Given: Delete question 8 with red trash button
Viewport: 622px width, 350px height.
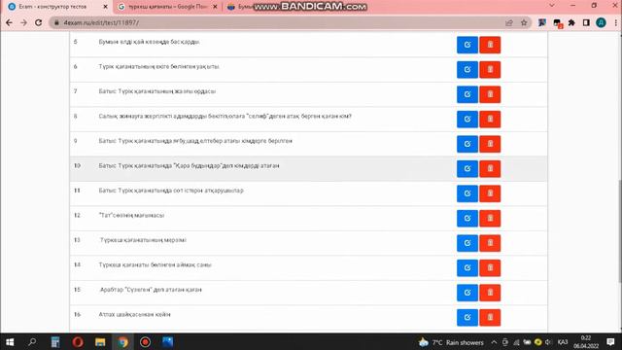Looking at the screenshot, I should point(490,119).
